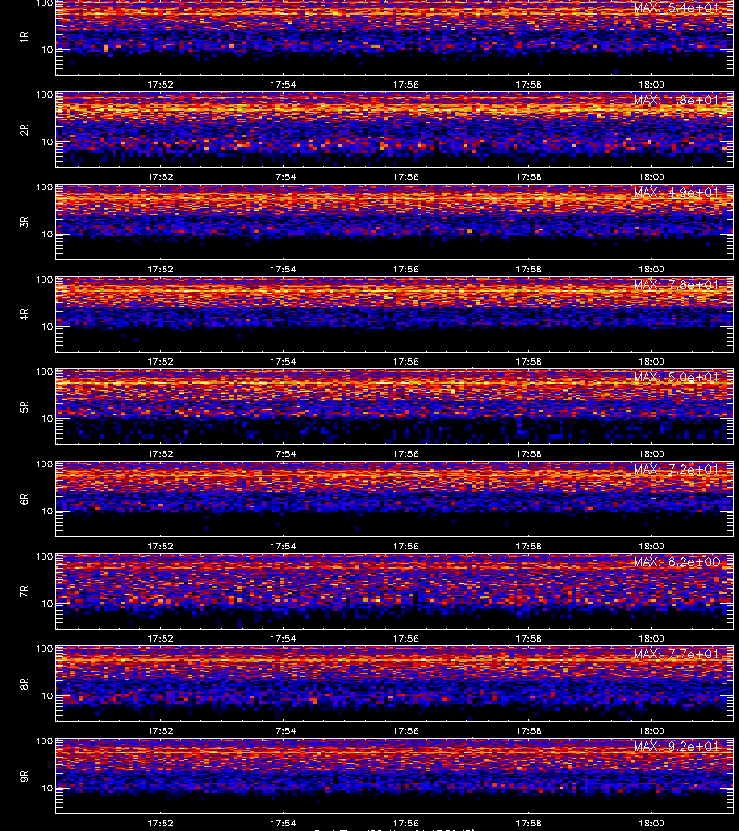
Task: Pick the '17:56' time label under panel 2R
Action: pos(406,176)
